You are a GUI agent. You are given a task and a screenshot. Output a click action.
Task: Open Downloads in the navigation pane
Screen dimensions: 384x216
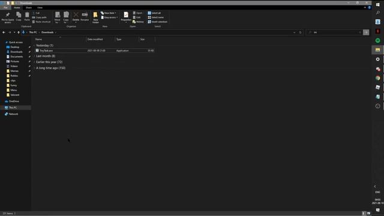[16, 52]
